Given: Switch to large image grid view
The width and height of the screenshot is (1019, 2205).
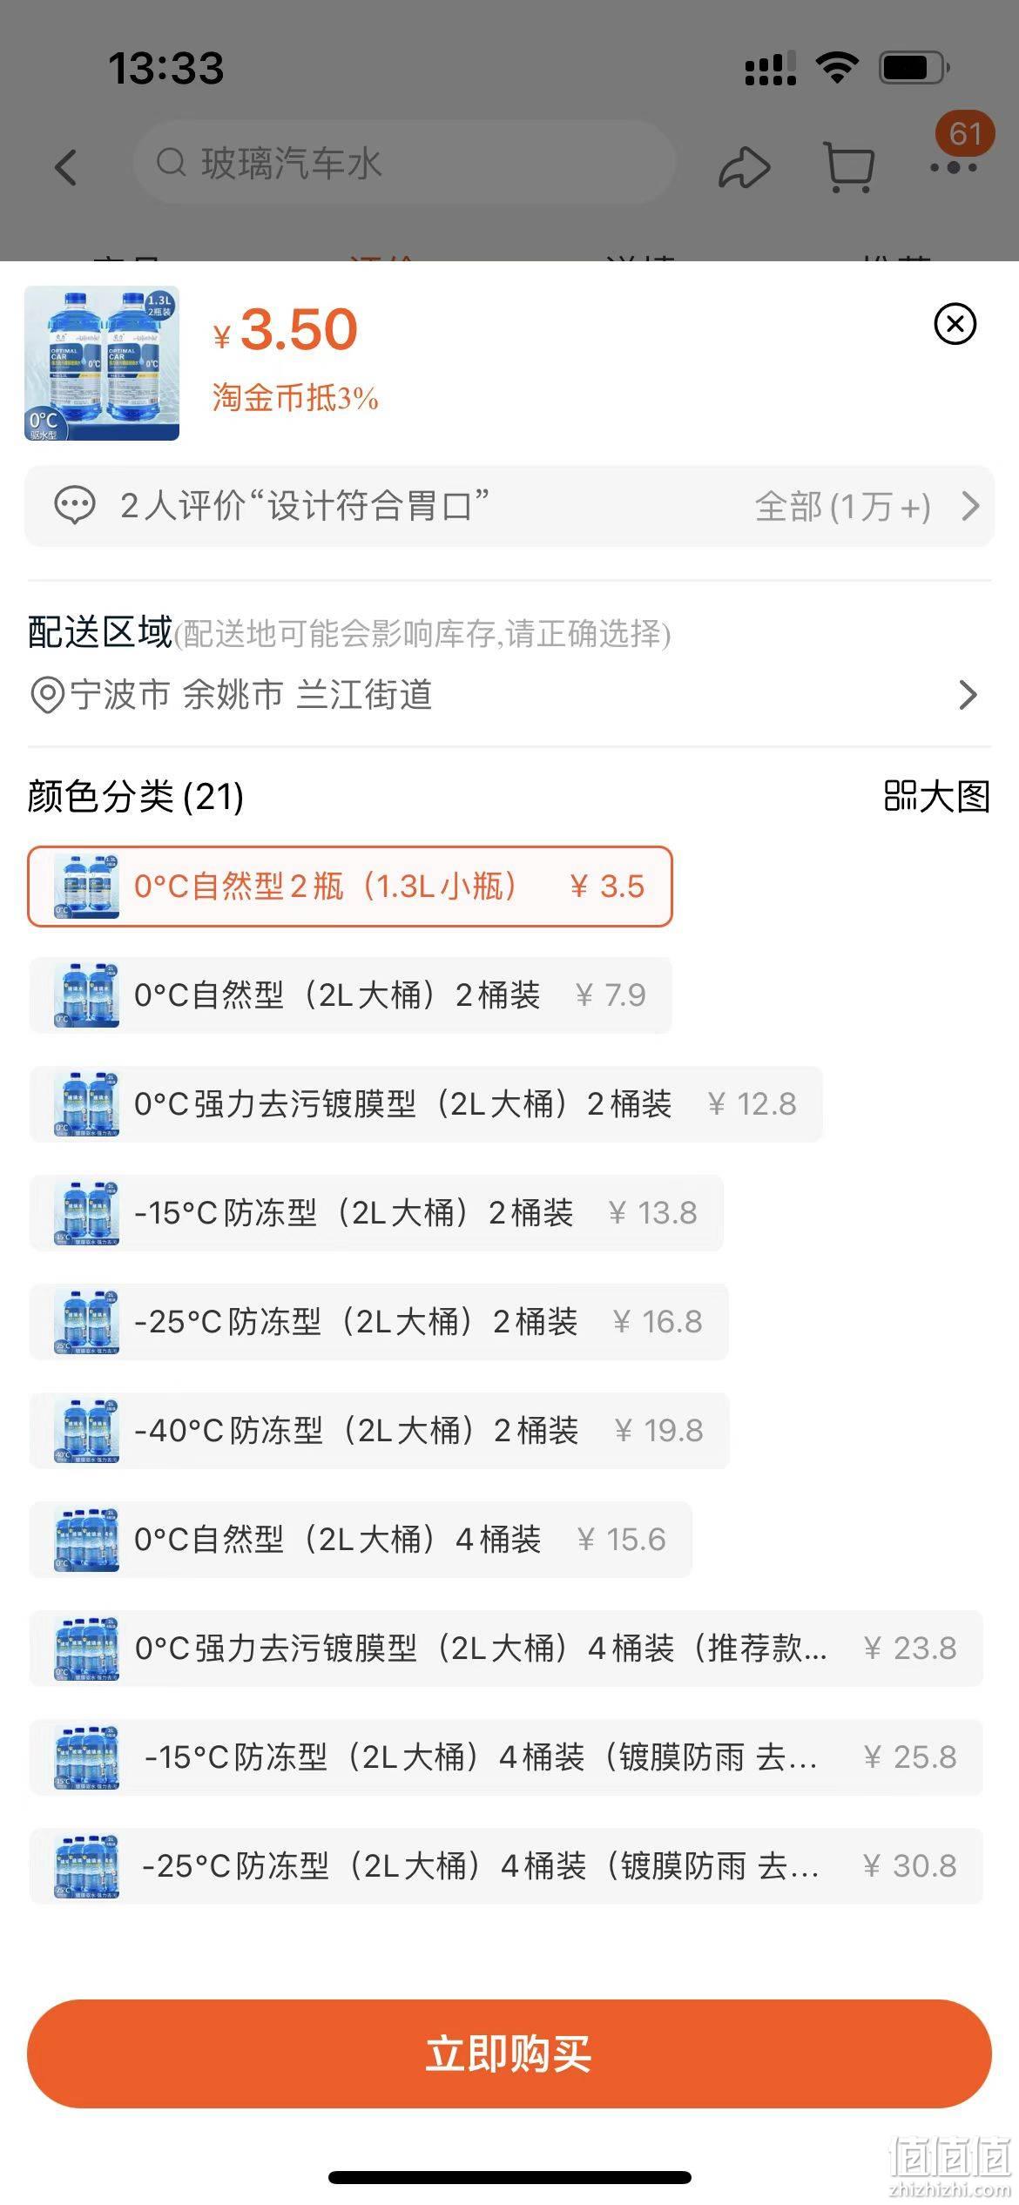Looking at the screenshot, I should click(937, 796).
